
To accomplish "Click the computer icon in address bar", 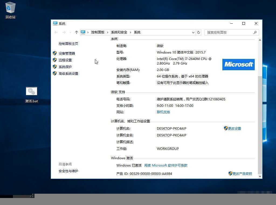I will click(x=83, y=32).
